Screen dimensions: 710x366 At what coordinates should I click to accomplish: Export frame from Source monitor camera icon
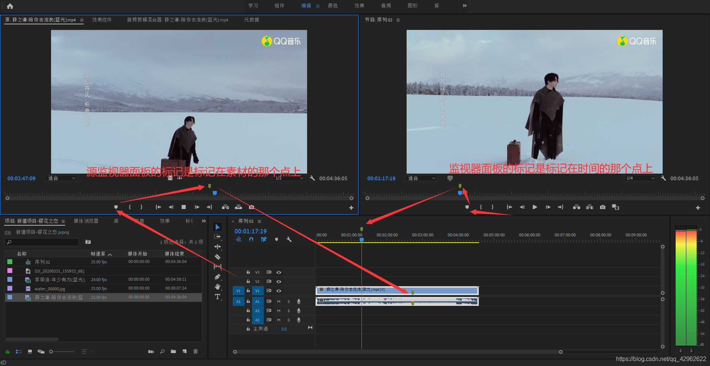coord(252,207)
